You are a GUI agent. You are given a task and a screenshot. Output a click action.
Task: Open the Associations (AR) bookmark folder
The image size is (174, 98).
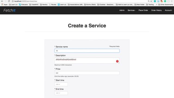tap(75, 5)
